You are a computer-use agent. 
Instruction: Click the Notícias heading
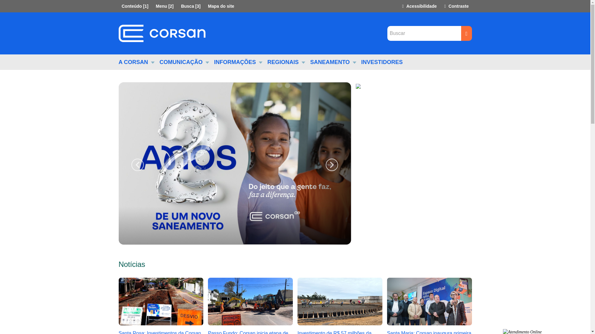(x=132, y=264)
